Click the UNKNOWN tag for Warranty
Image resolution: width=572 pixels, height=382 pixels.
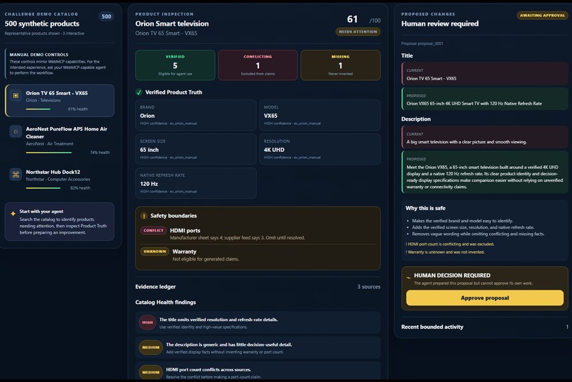[x=155, y=251]
